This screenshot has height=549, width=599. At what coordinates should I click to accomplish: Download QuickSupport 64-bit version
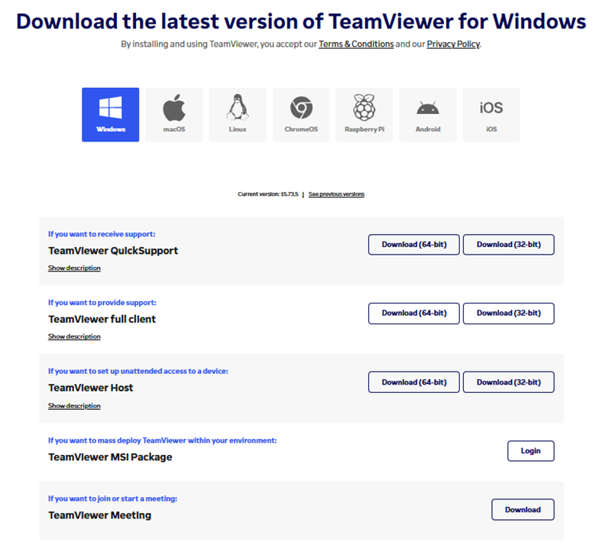[x=414, y=245]
